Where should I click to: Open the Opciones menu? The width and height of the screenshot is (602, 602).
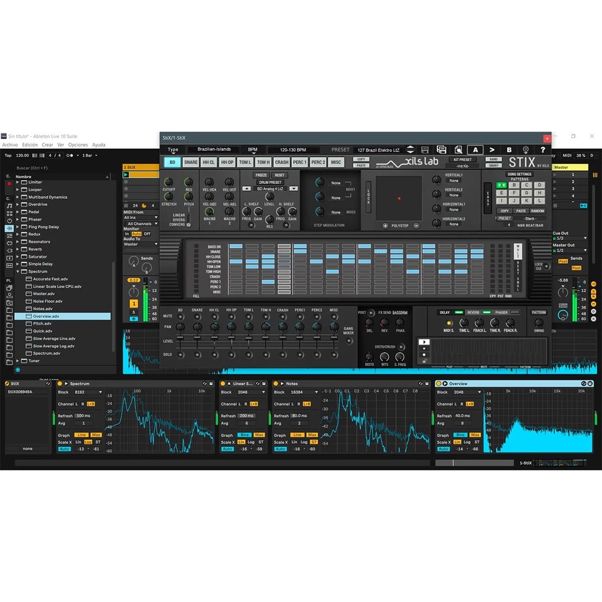click(x=78, y=145)
